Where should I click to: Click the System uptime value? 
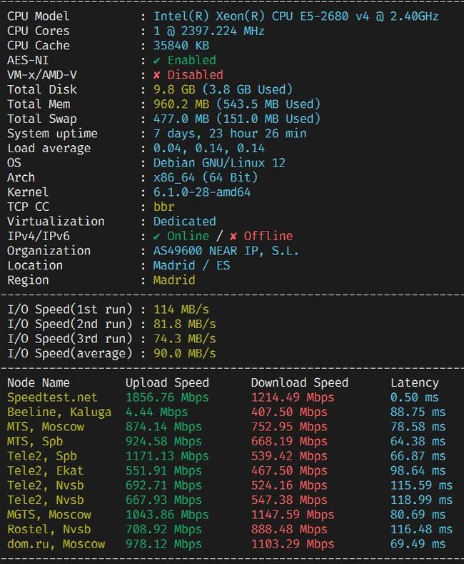[230, 134]
